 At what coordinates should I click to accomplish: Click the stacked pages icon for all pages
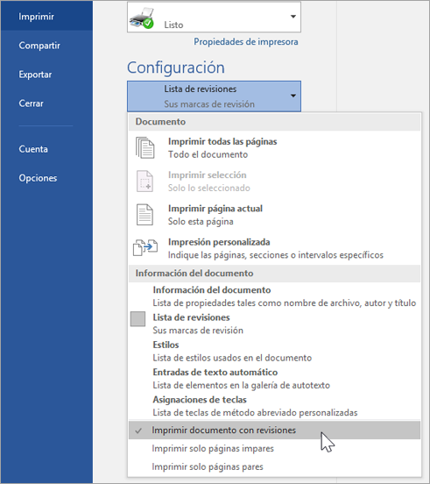[145, 147]
